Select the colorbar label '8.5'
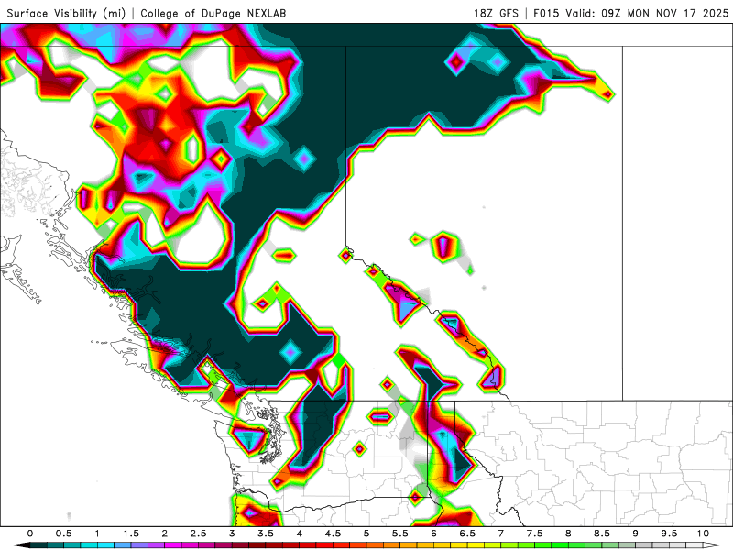Image resolution: width=733 pixels, height=550 pixels. pyautogui.click(x=602, y=533)
